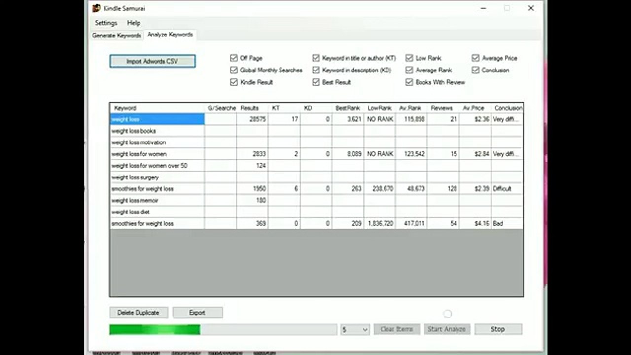Select the 'weight loss diet' keyword
Image resolution: width=631 pixels, height=355 pixels.
[x=157, y=212]
